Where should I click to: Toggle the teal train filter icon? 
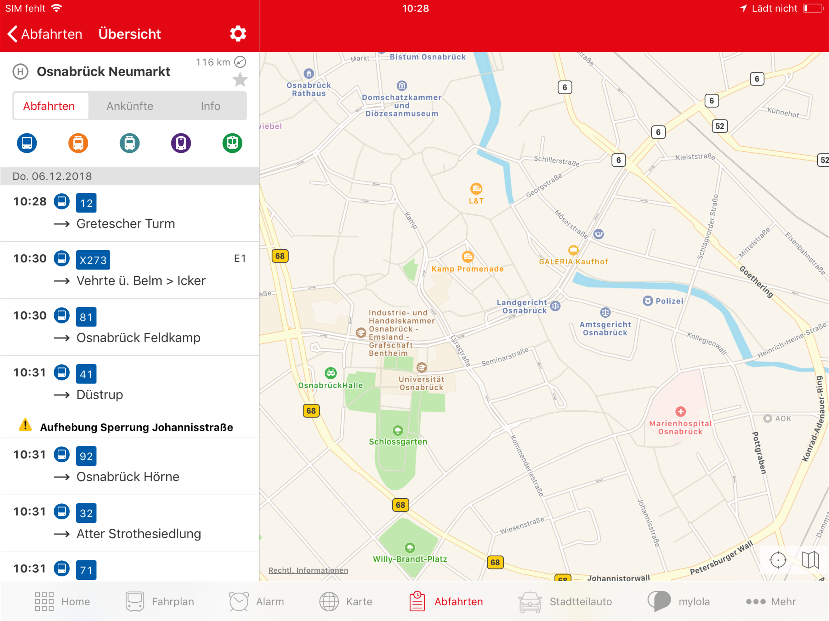130,143
